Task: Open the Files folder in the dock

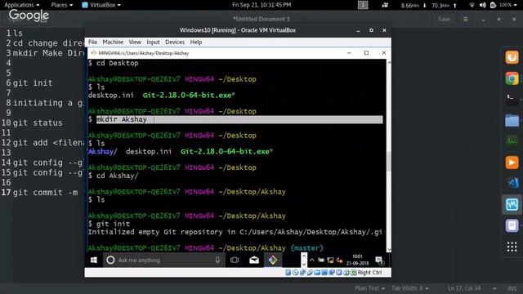Action: click(x=512, y=120)
